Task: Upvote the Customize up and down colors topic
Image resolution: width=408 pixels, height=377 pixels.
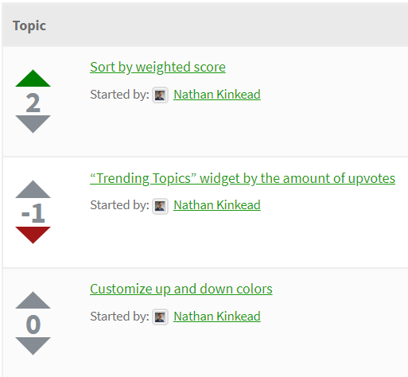Action: click(x=33, y=300)
